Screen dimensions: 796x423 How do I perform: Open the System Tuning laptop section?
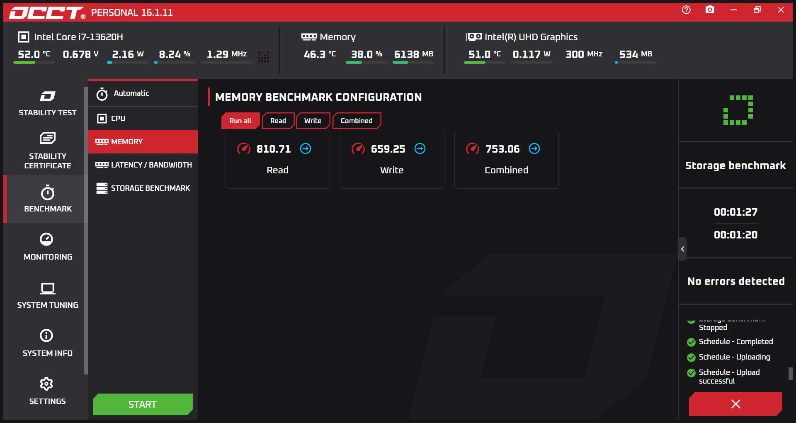coord(47,295)
